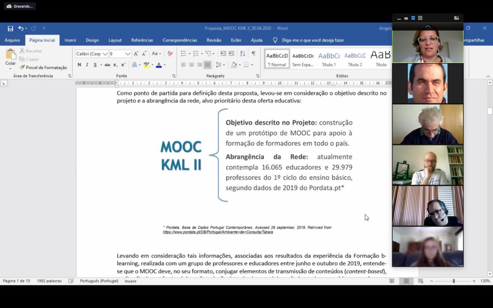The height and width of the screenshot is (308, 493).
Task: Switch to the Layout tab
Action: [x=115, y=40]
